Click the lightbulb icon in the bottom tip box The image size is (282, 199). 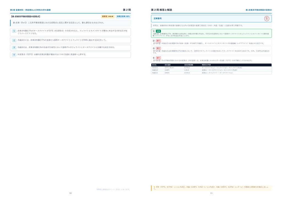[154, 187]
